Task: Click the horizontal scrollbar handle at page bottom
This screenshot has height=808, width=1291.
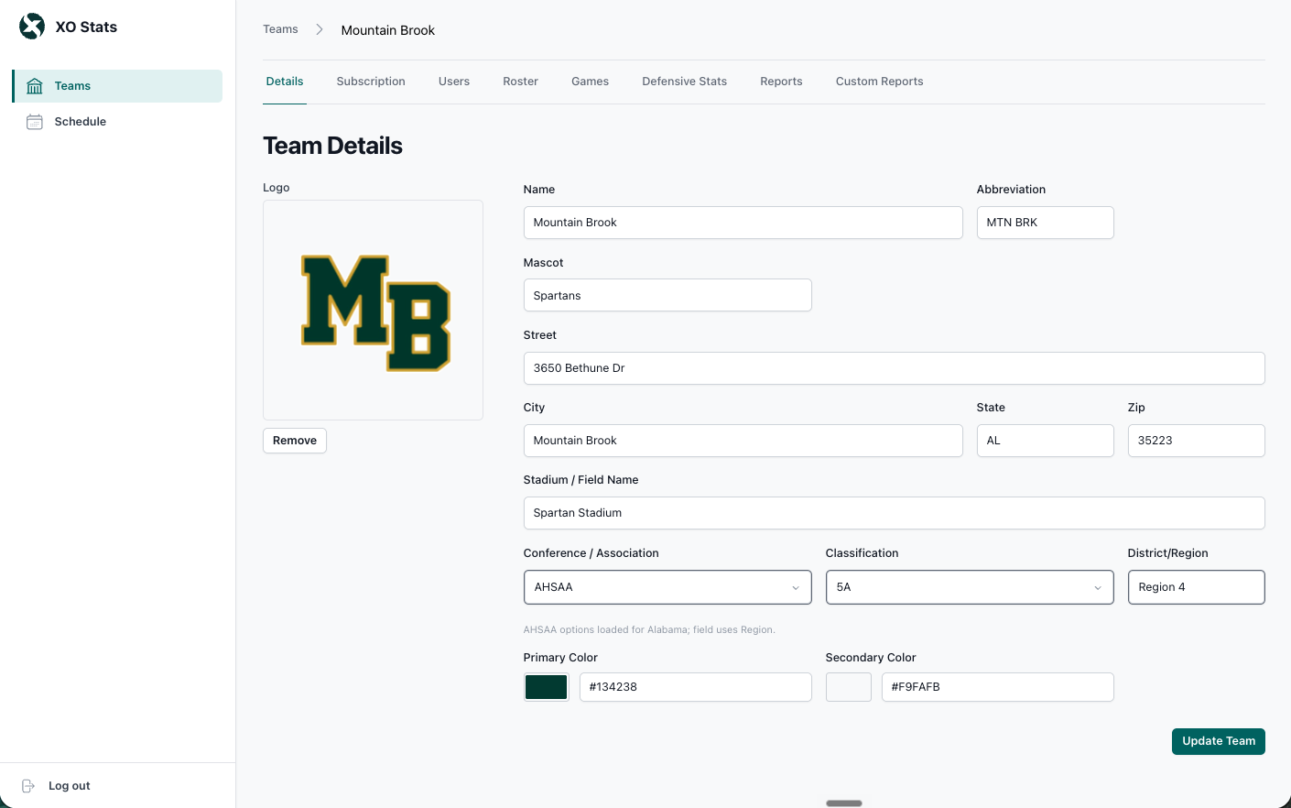Action: [844, 803]
